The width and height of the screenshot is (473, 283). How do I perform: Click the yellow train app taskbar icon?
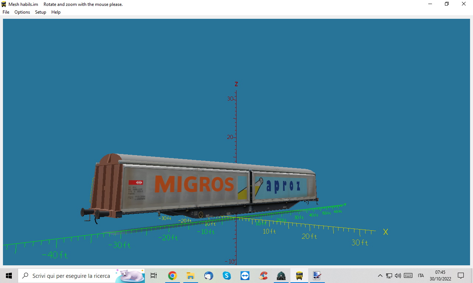tap(299, 276)
